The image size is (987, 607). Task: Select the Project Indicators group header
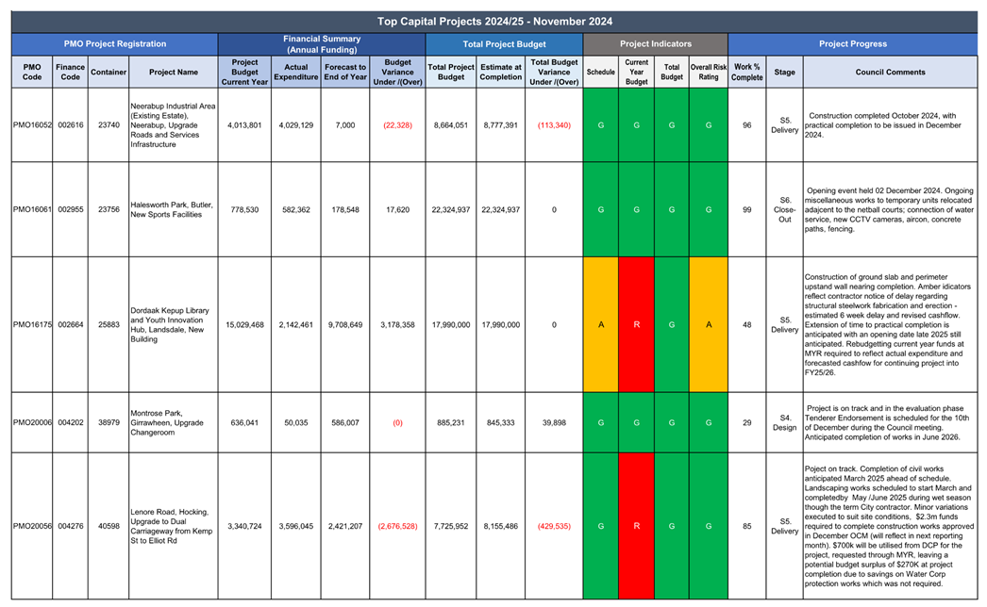[x=655, y=44]
